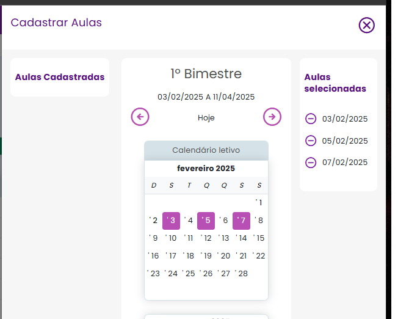The image size is (398, 319).
Task: Select day 21 in fevereiro calendar
Action: (x=241, y=256)
